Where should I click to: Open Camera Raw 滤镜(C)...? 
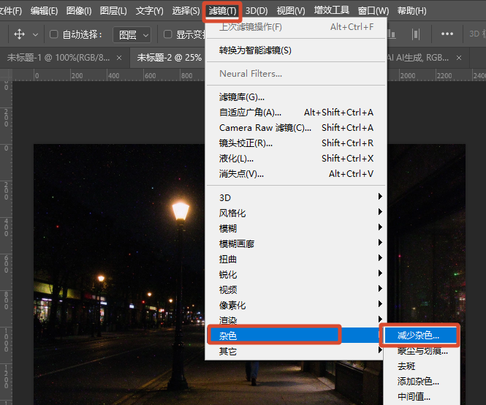(x=296, y=128)
